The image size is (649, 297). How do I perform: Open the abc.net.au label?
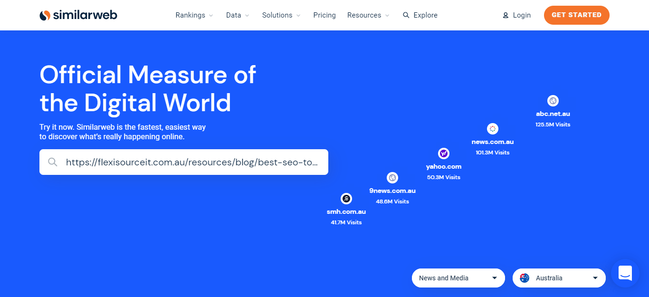pos(553,114)
